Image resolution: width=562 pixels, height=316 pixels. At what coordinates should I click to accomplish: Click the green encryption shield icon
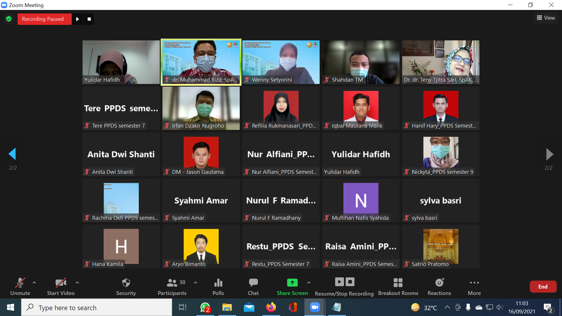(9, 19)
